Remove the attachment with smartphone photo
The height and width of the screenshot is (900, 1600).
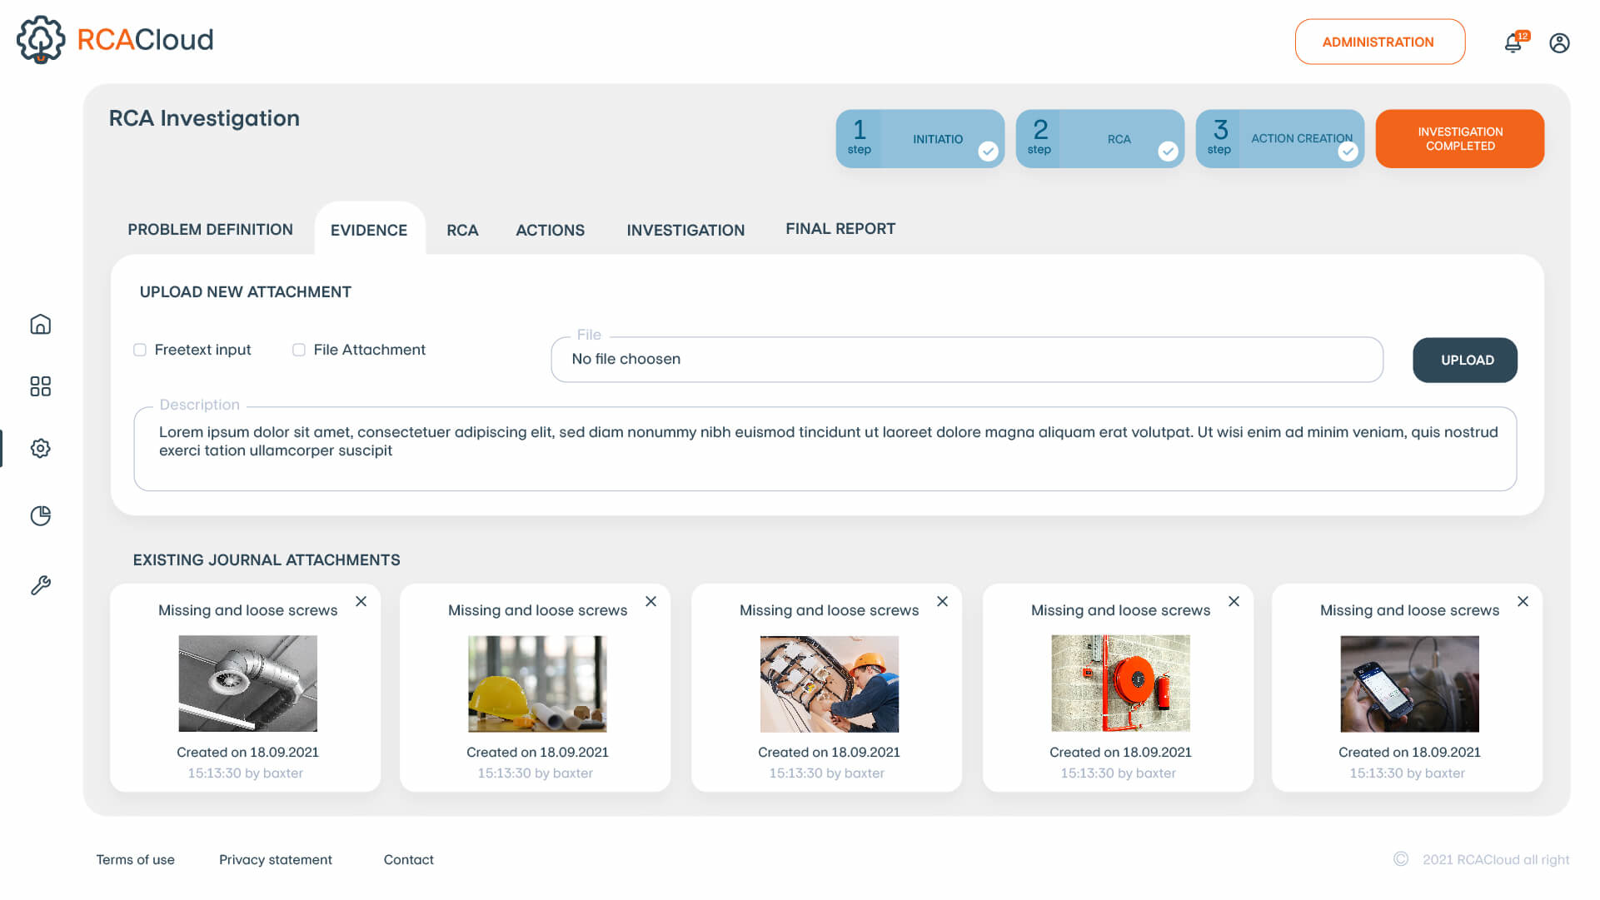[1523, 601]
